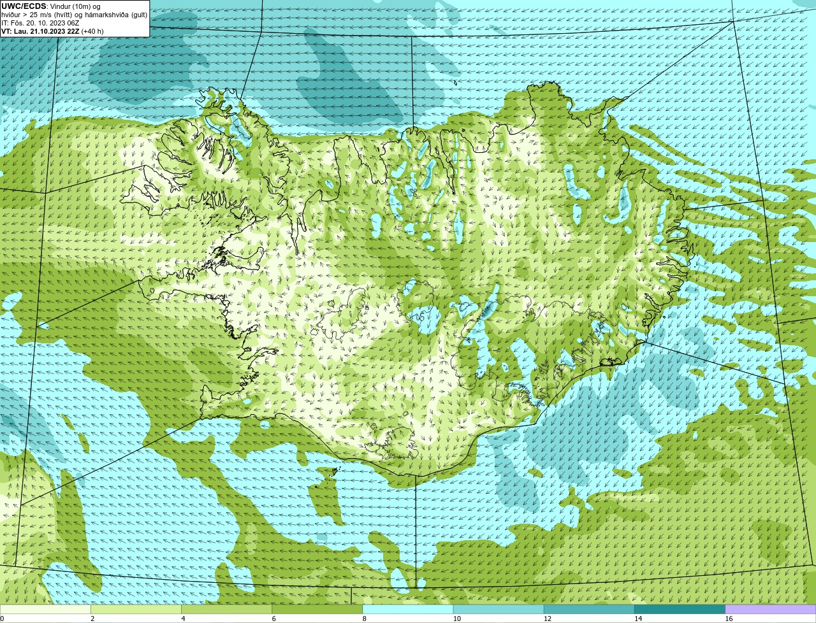Click the title line 'UWC/ECDS: Vindur (10m) og'
Viewport: 816px width, 623px height.
[51, 6]
